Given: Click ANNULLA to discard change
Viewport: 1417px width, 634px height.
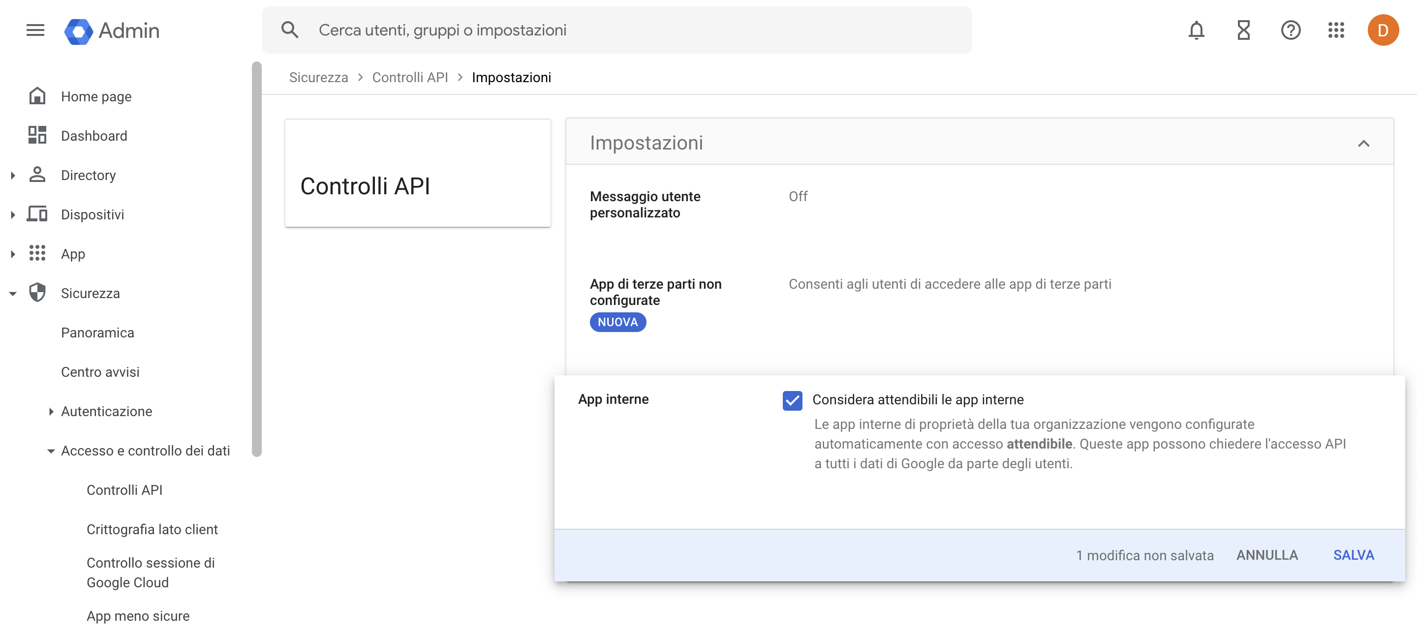Looking at the screenshot, I should [1266, 555].
